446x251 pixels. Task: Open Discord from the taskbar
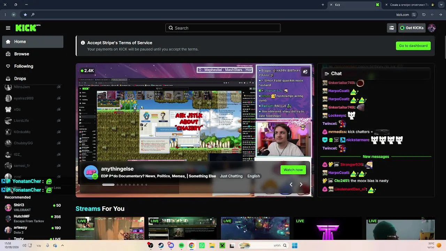tap(171, 245)
